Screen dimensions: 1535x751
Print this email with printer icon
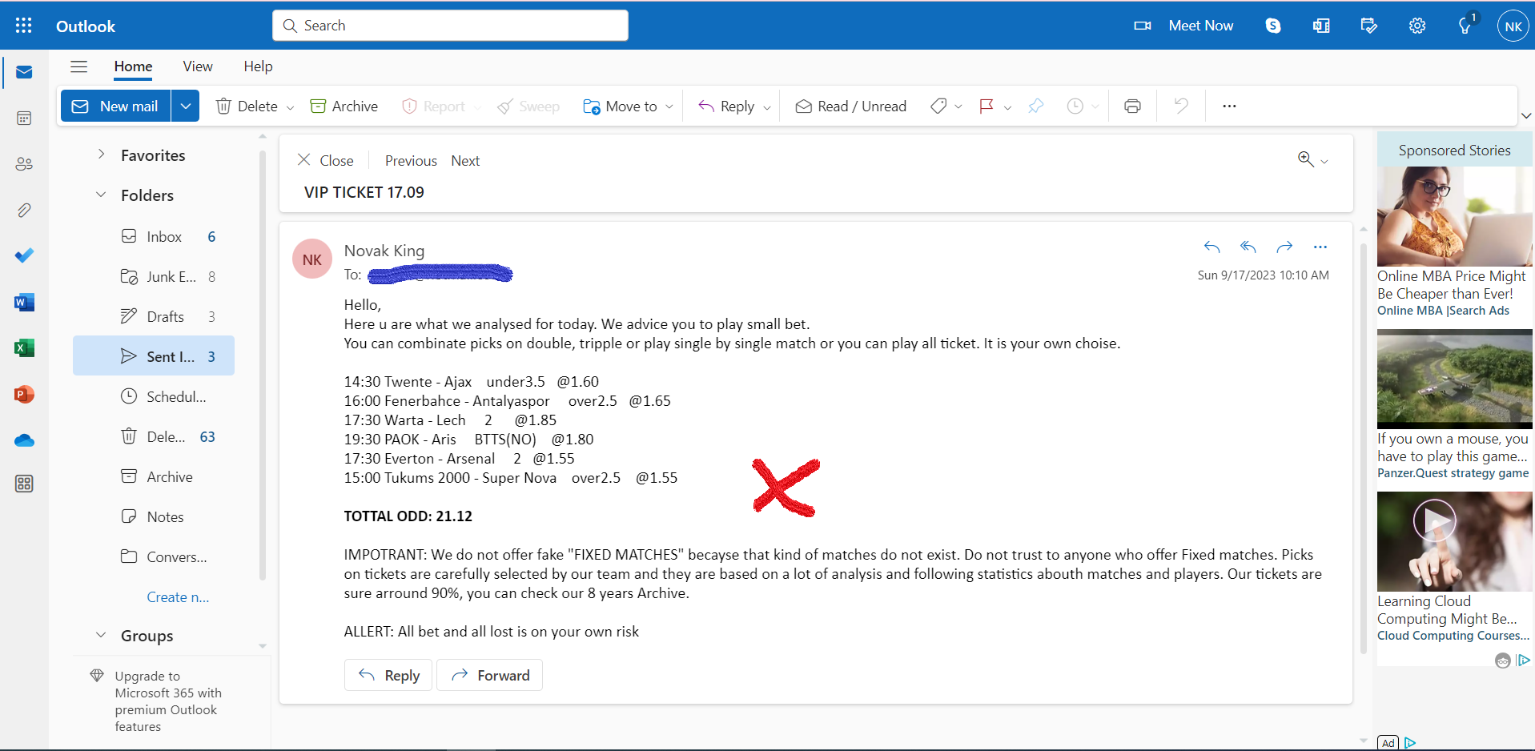coord(1132,106)
